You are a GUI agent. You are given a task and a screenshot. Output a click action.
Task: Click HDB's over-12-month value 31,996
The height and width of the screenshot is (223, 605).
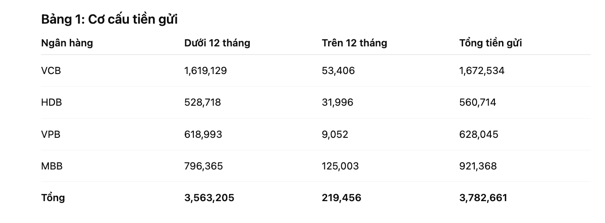[x=337, y=103]
